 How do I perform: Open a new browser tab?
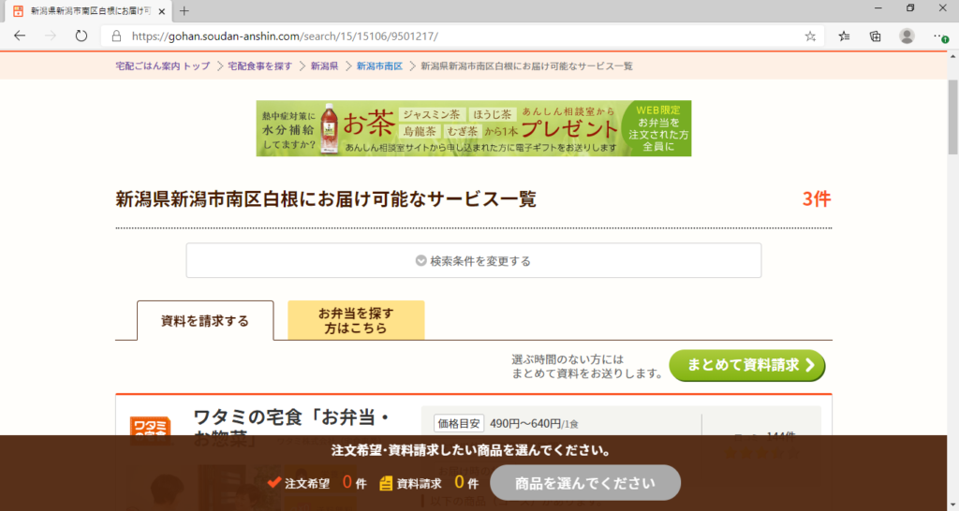point(184,11)
